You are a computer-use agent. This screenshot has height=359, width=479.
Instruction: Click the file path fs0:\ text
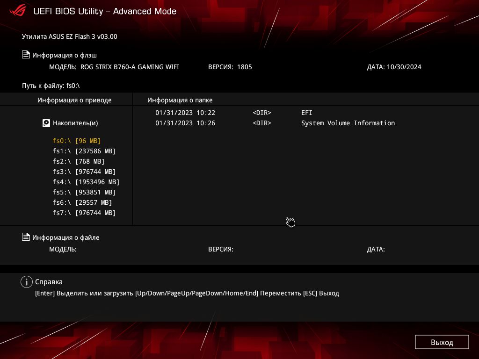tap(73, 86)
